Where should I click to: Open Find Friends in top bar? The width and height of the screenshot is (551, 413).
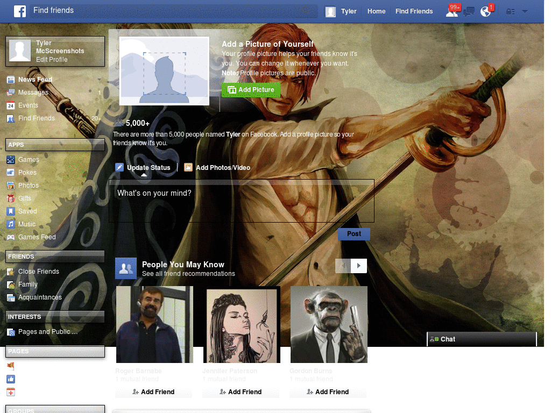pyautogui.click(x=414, y=11)
